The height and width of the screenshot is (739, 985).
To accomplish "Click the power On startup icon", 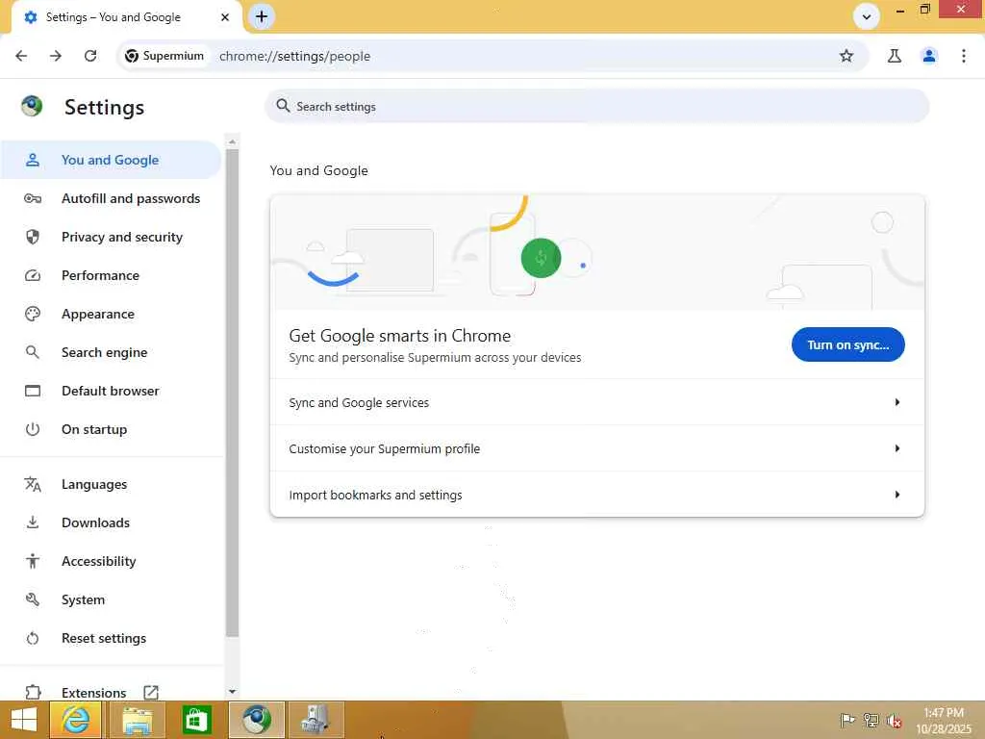I will click(33, 429).
